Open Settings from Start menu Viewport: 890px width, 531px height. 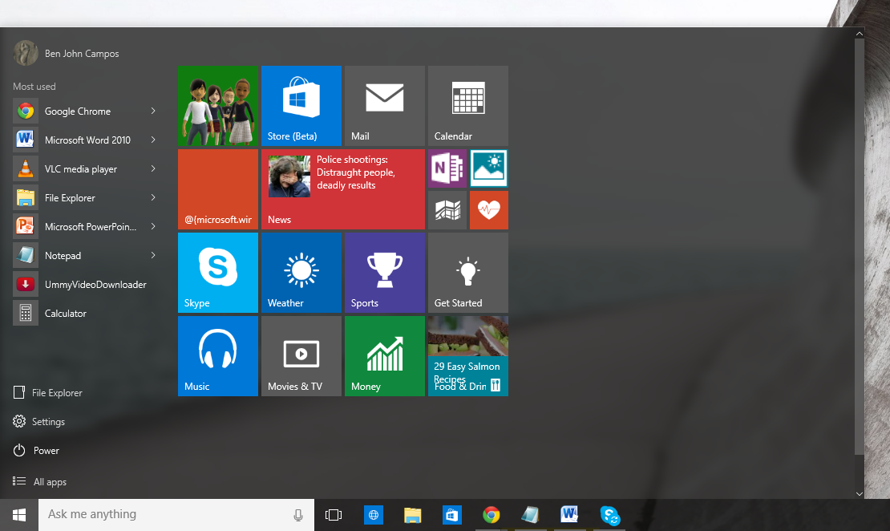pyautogui.click(x=39, y=421)
